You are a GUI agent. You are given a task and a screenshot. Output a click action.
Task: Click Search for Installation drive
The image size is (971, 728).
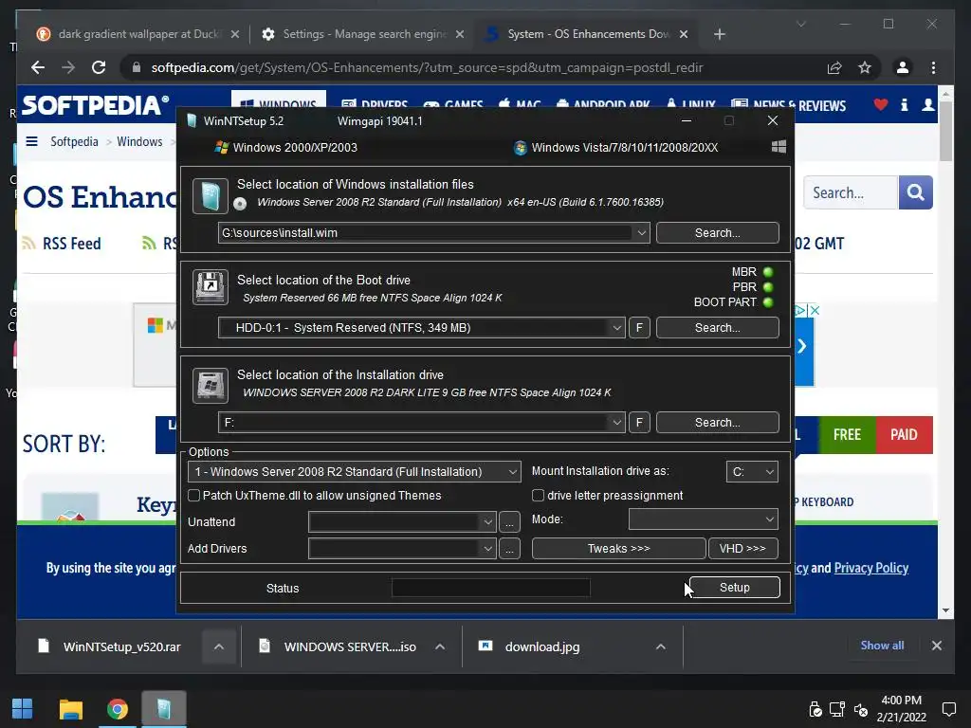(717, 422)
